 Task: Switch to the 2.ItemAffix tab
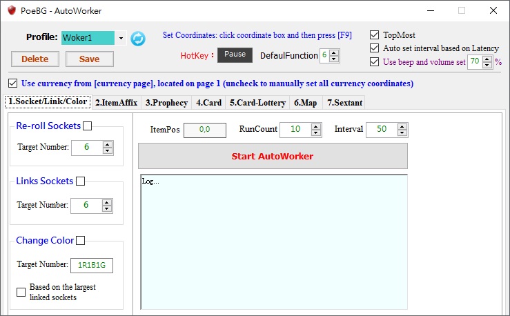pyautogui.click(x=116, y=103)
